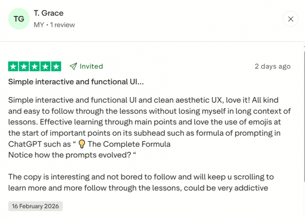This screenshot has width=305, height=218.
Task: Select the fourth green rating star
Action: click(x=46, y=67)
